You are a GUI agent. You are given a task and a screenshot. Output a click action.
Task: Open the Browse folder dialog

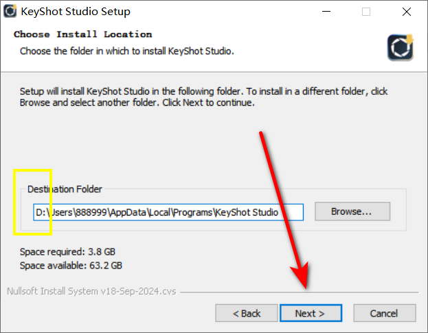pyautogui.click(x=352, y=211)
